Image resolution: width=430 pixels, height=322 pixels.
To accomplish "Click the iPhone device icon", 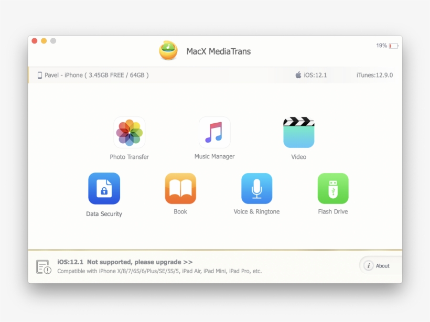I will (41, 75).
